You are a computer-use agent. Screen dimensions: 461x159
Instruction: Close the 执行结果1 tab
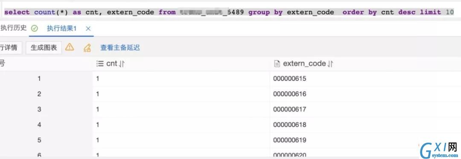88,29
